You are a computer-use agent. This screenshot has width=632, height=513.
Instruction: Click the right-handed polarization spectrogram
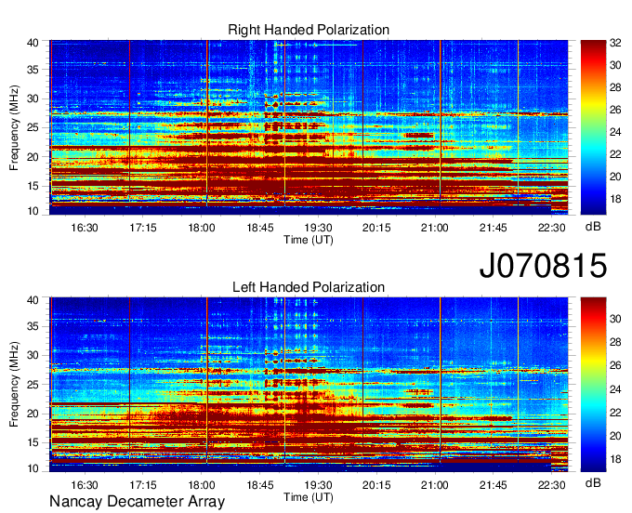pos(309,127)
